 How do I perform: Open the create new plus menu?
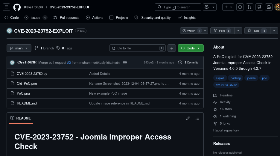tap(228, 7)
